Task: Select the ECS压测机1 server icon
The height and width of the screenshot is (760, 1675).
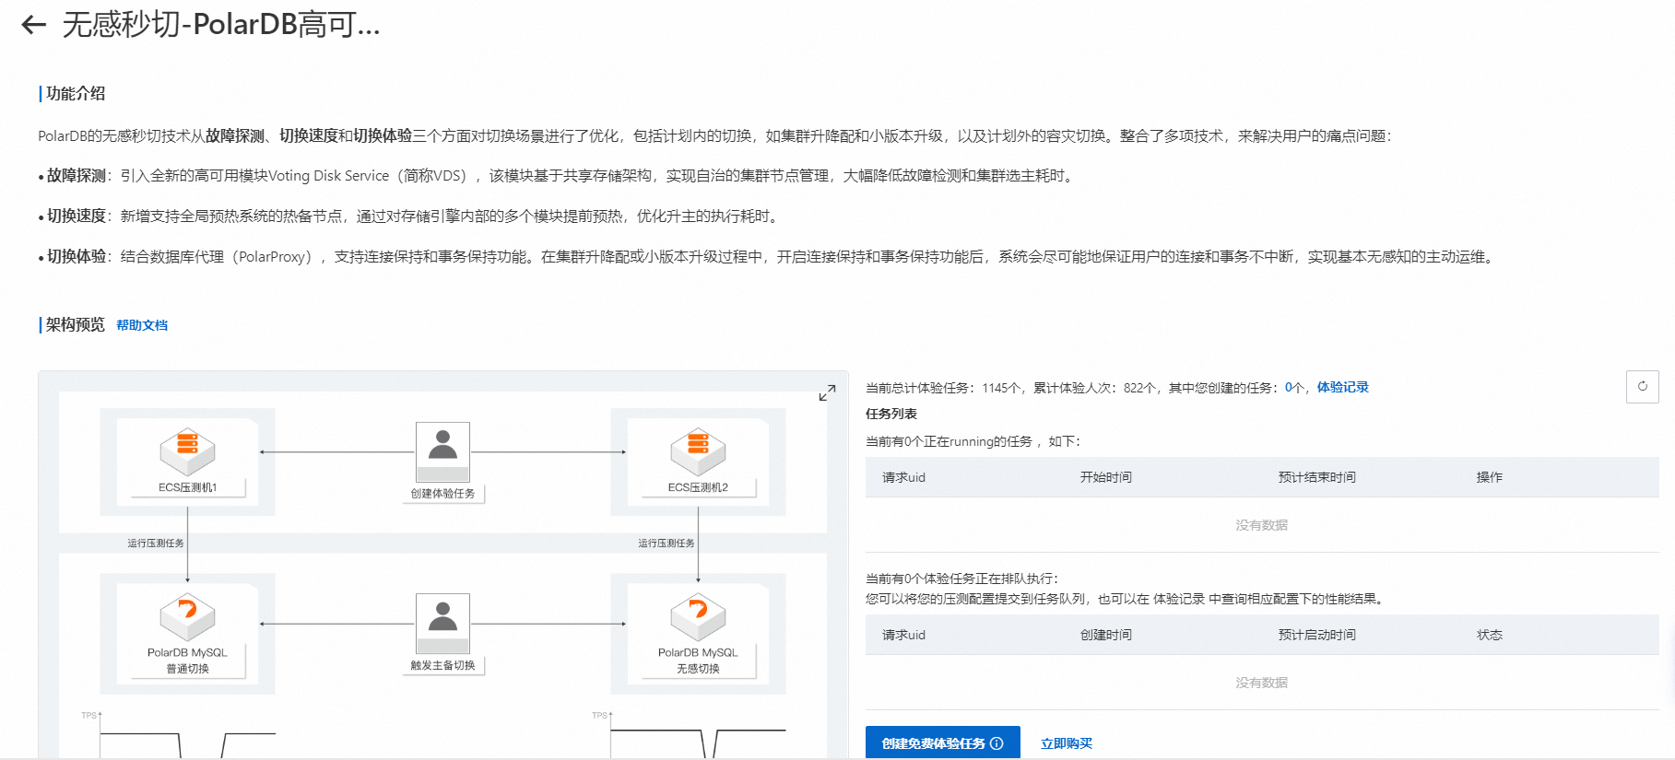Action: pyautogui.click(x=187, y=452)
